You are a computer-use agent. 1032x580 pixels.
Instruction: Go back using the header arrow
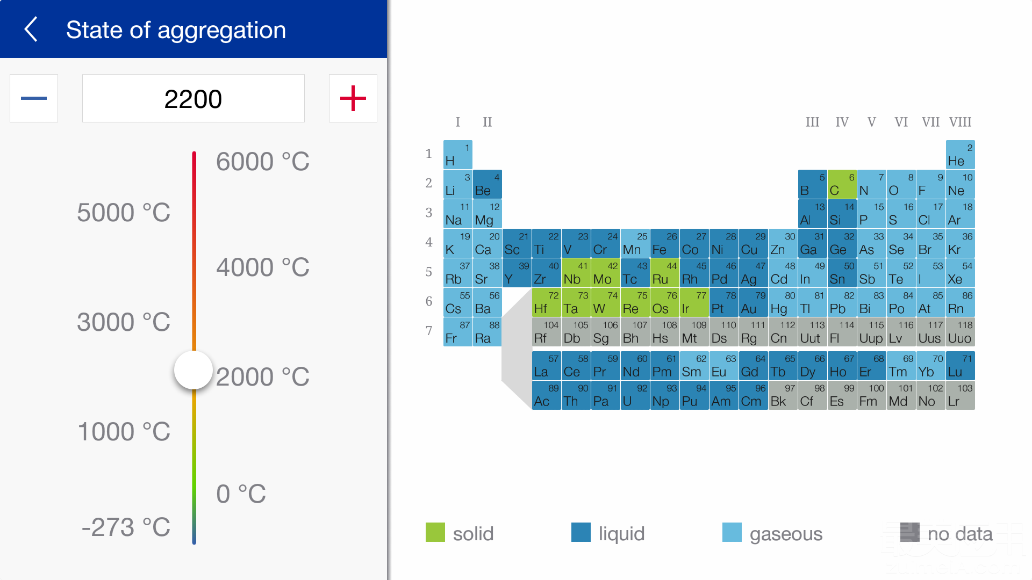31,29
